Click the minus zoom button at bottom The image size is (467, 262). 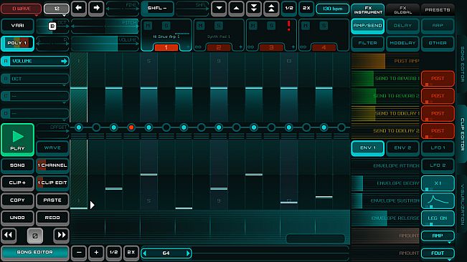click(x=79, y=253)
